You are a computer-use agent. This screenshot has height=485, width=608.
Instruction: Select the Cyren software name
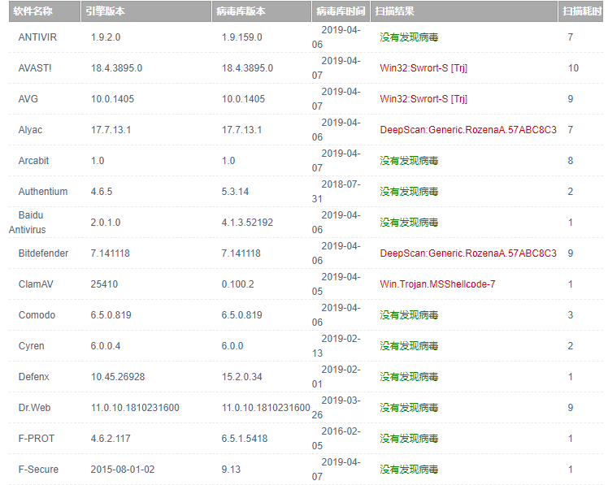[32, 346]
